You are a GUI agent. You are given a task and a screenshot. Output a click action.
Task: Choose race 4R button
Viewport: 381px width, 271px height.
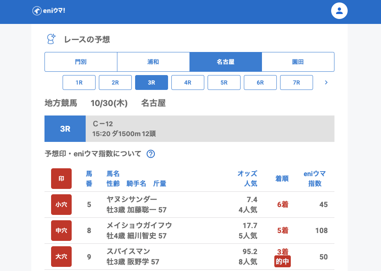[188, 82]
